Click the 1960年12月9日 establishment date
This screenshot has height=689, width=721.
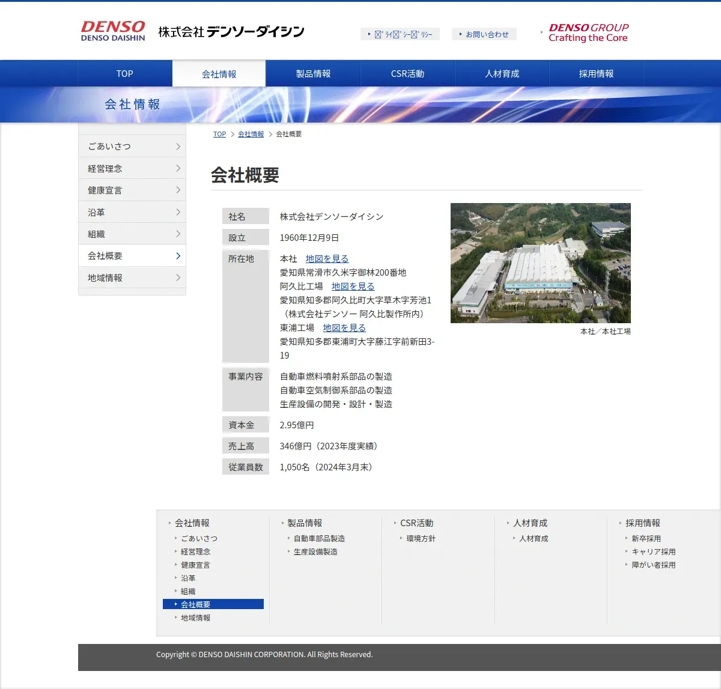coord(309,238)
